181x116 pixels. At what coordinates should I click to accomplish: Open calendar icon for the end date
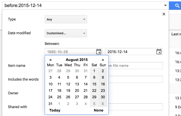[x=159, y=52]
